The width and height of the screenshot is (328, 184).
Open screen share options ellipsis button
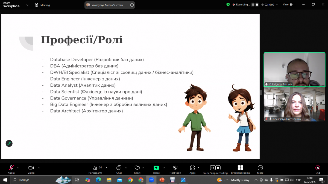coord(132,5)
